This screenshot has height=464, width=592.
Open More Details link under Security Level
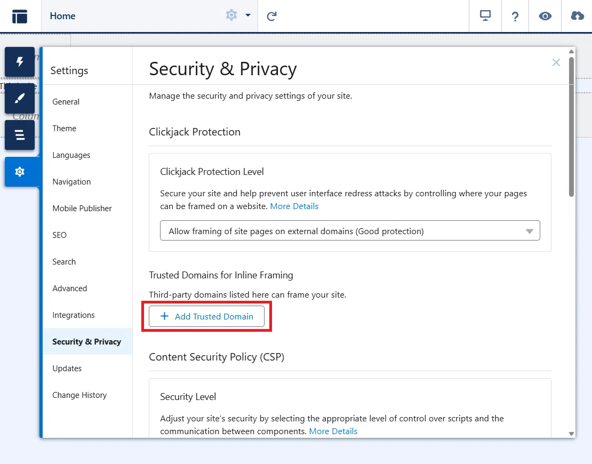(333, 431)
